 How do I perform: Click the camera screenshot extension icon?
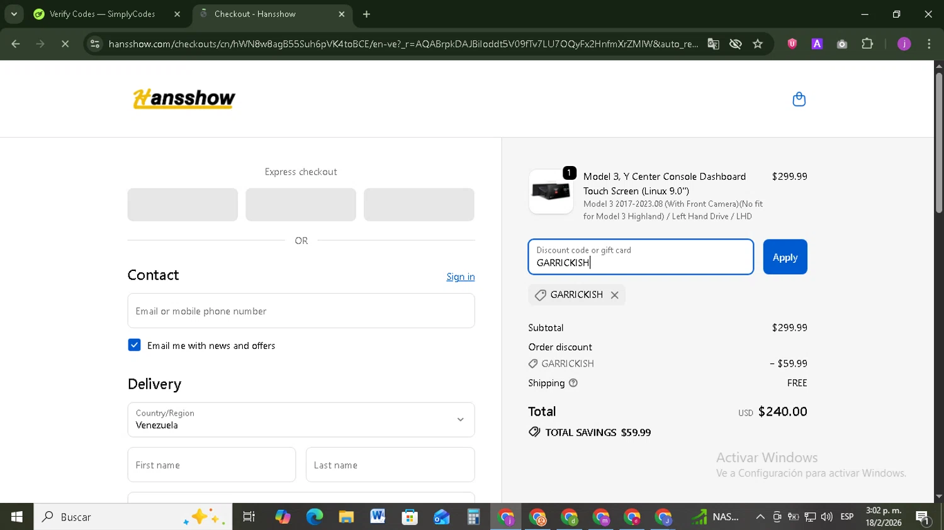842,44
